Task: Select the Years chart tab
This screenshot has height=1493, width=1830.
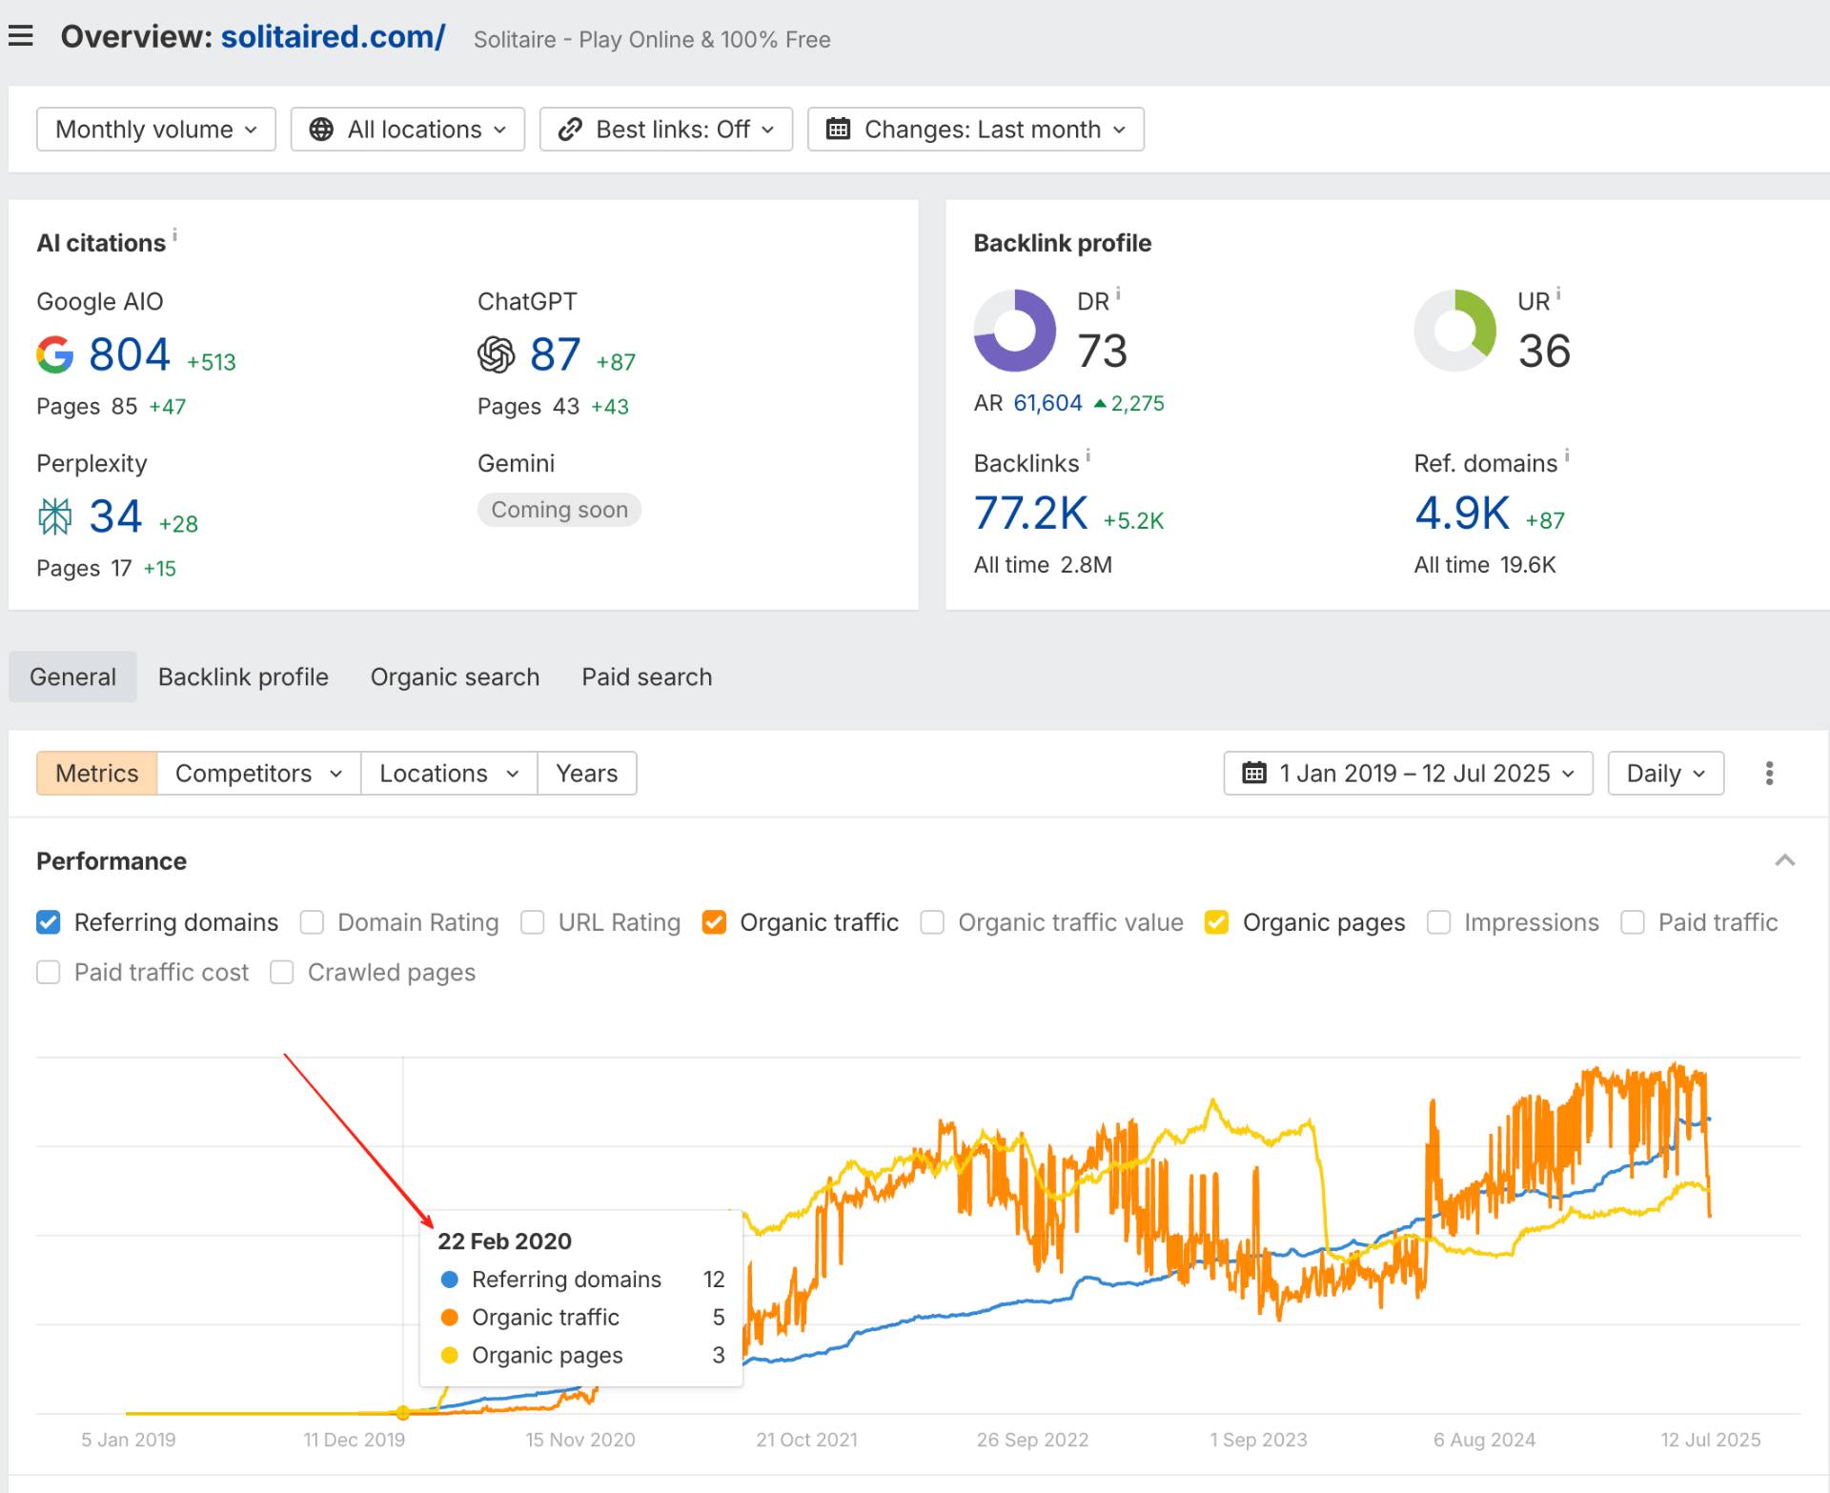Action: pyautogui.click(x=587, y=774)
